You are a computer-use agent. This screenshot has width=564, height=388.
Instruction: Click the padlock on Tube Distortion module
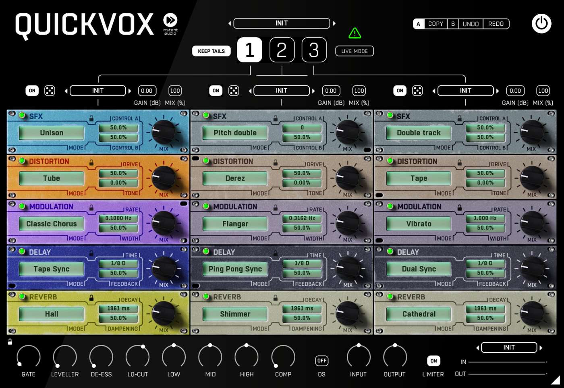click(91, 163)
